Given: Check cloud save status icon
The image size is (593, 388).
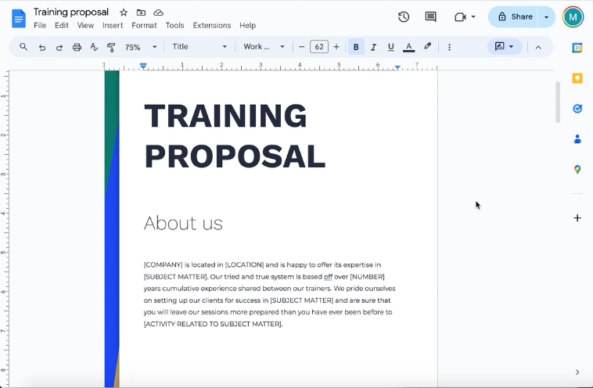Looking at the screenshot, I should coord(159,13).
